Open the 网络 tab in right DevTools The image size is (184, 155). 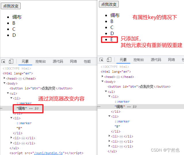coord(171,60)
